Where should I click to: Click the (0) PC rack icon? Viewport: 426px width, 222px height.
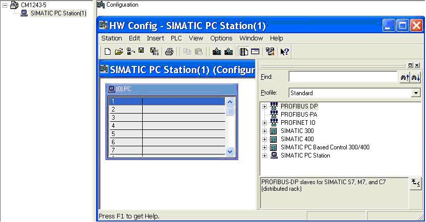coord(111,89)
